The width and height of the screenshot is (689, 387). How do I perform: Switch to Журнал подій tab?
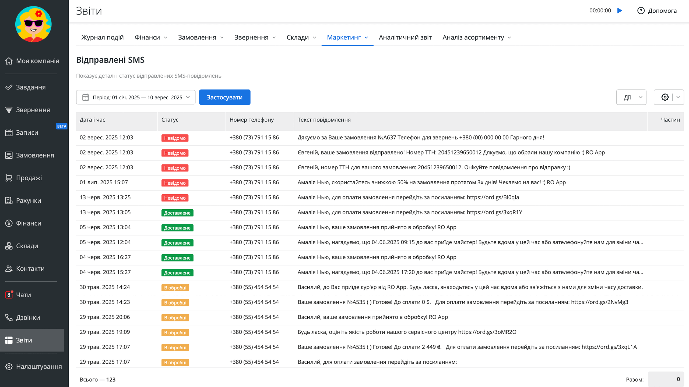pyautogui.click(x=102, y=37)
